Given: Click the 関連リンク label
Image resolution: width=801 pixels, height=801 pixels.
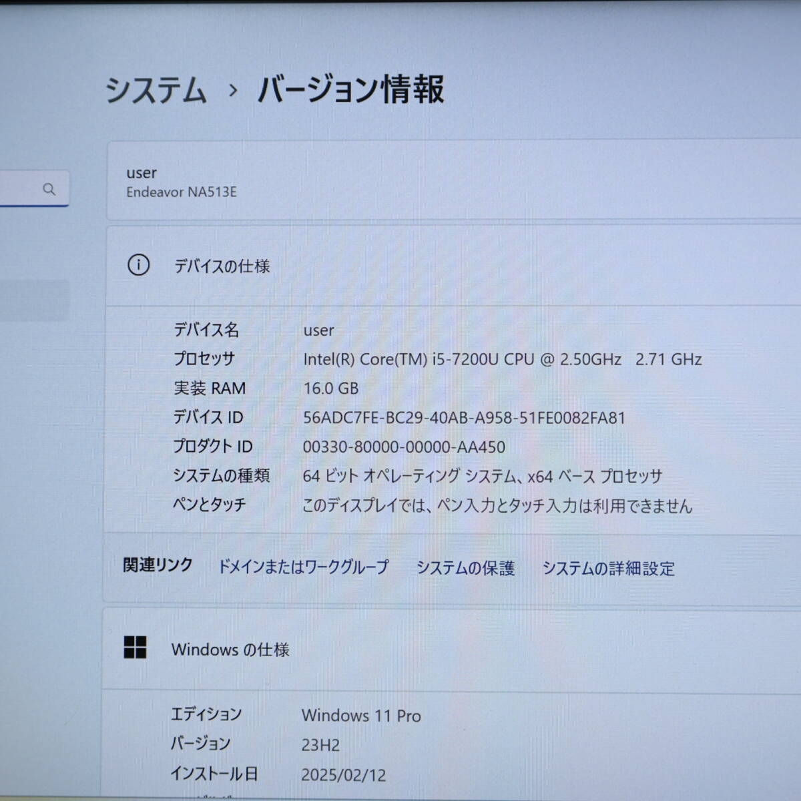Looking at the screenshot, I should (x=158, y=565).
